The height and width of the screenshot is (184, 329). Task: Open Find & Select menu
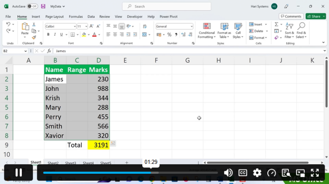[301, 31]
